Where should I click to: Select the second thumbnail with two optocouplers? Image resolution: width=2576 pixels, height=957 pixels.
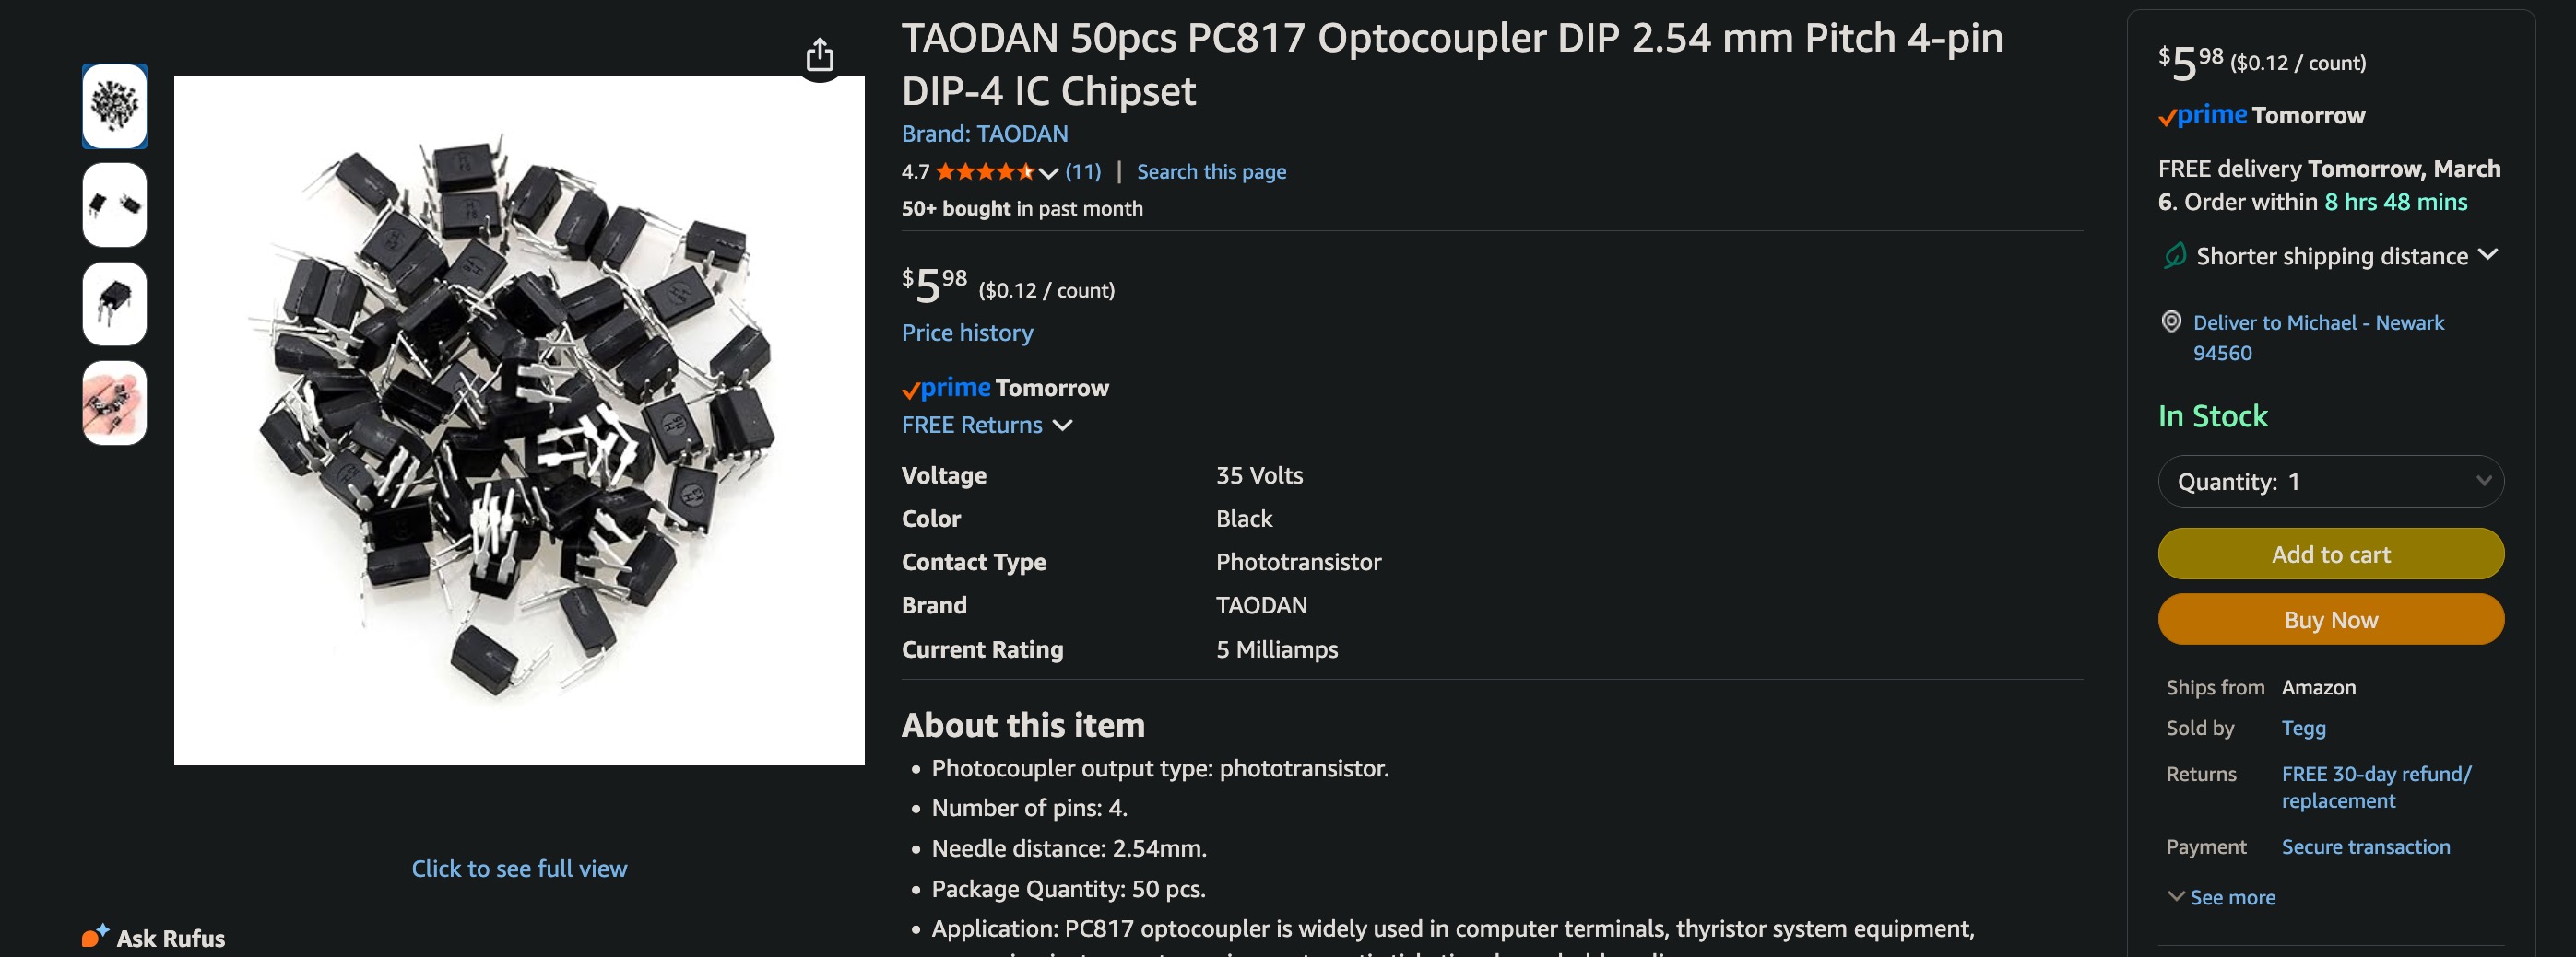tap(114, 204)
